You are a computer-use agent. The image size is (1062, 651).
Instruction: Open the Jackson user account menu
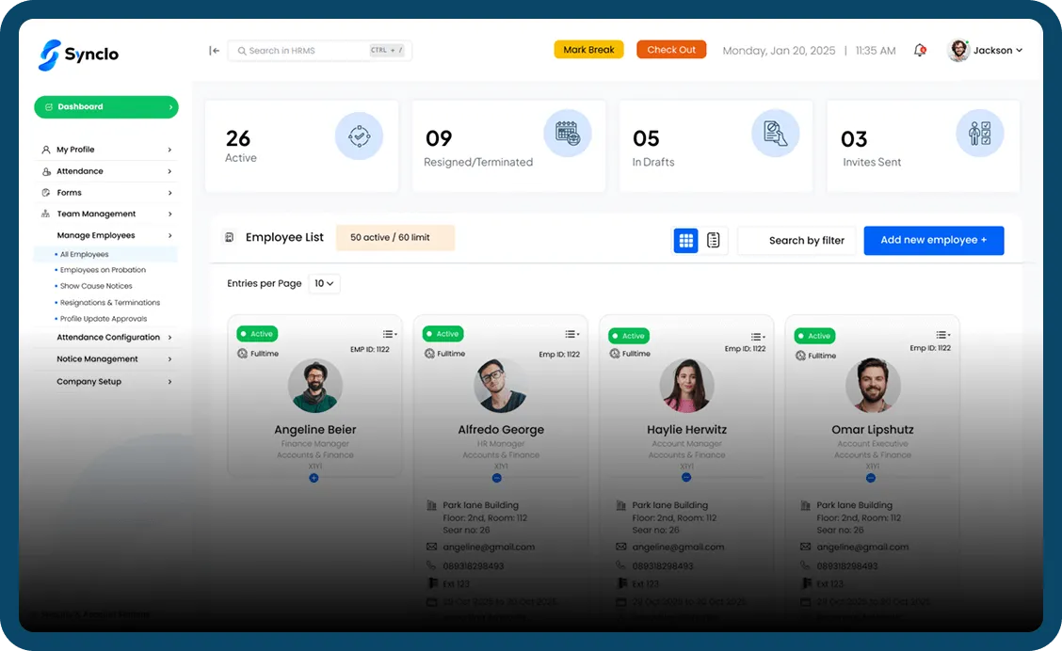pos(986,51)
